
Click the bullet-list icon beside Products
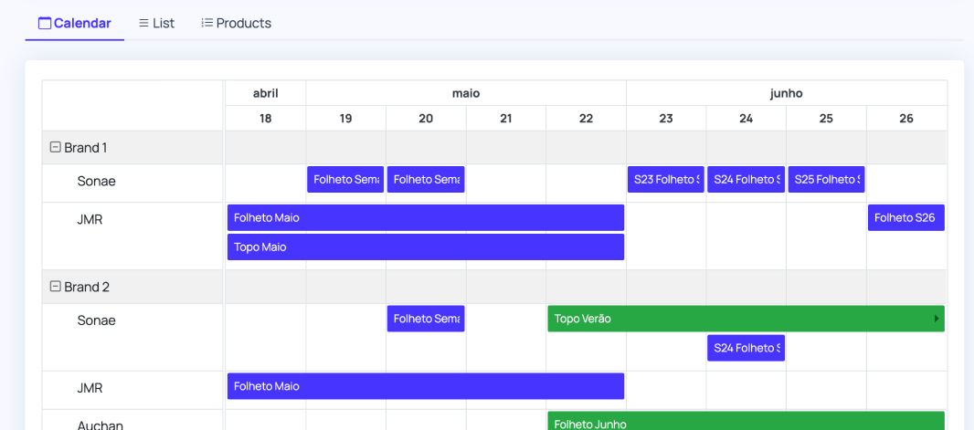coord(206,24)
